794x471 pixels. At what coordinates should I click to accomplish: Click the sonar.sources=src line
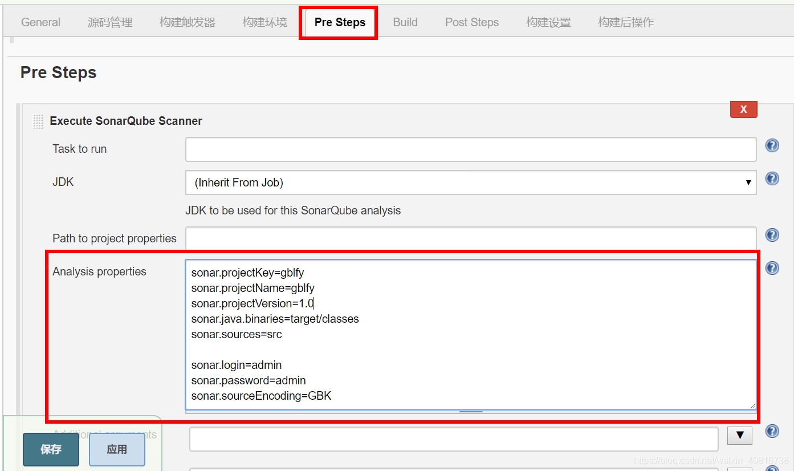point(237,334)
